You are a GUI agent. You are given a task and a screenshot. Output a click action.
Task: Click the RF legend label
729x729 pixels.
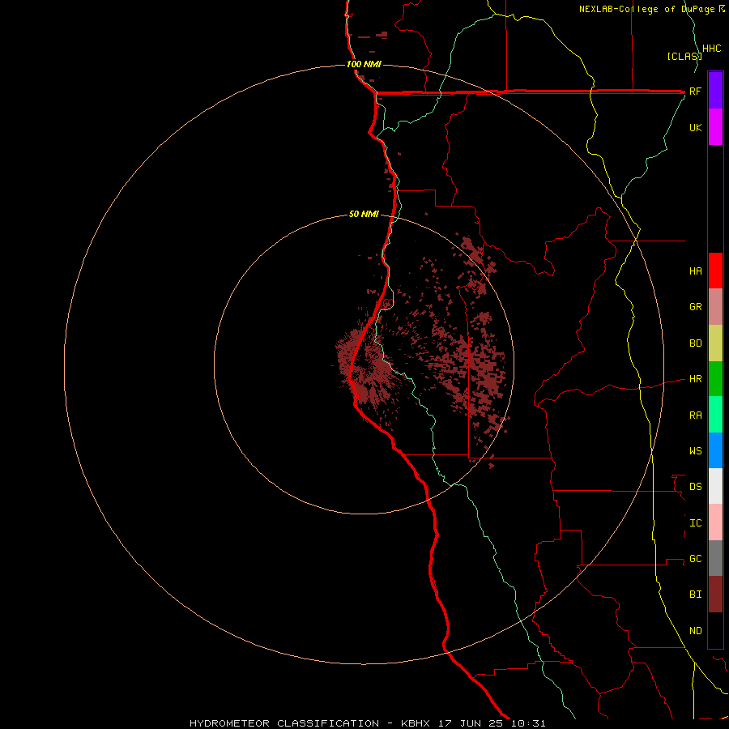pyautogui.click(x=695, y=91)
